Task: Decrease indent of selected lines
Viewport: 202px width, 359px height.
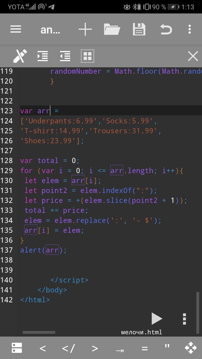Action: [65, 56]
